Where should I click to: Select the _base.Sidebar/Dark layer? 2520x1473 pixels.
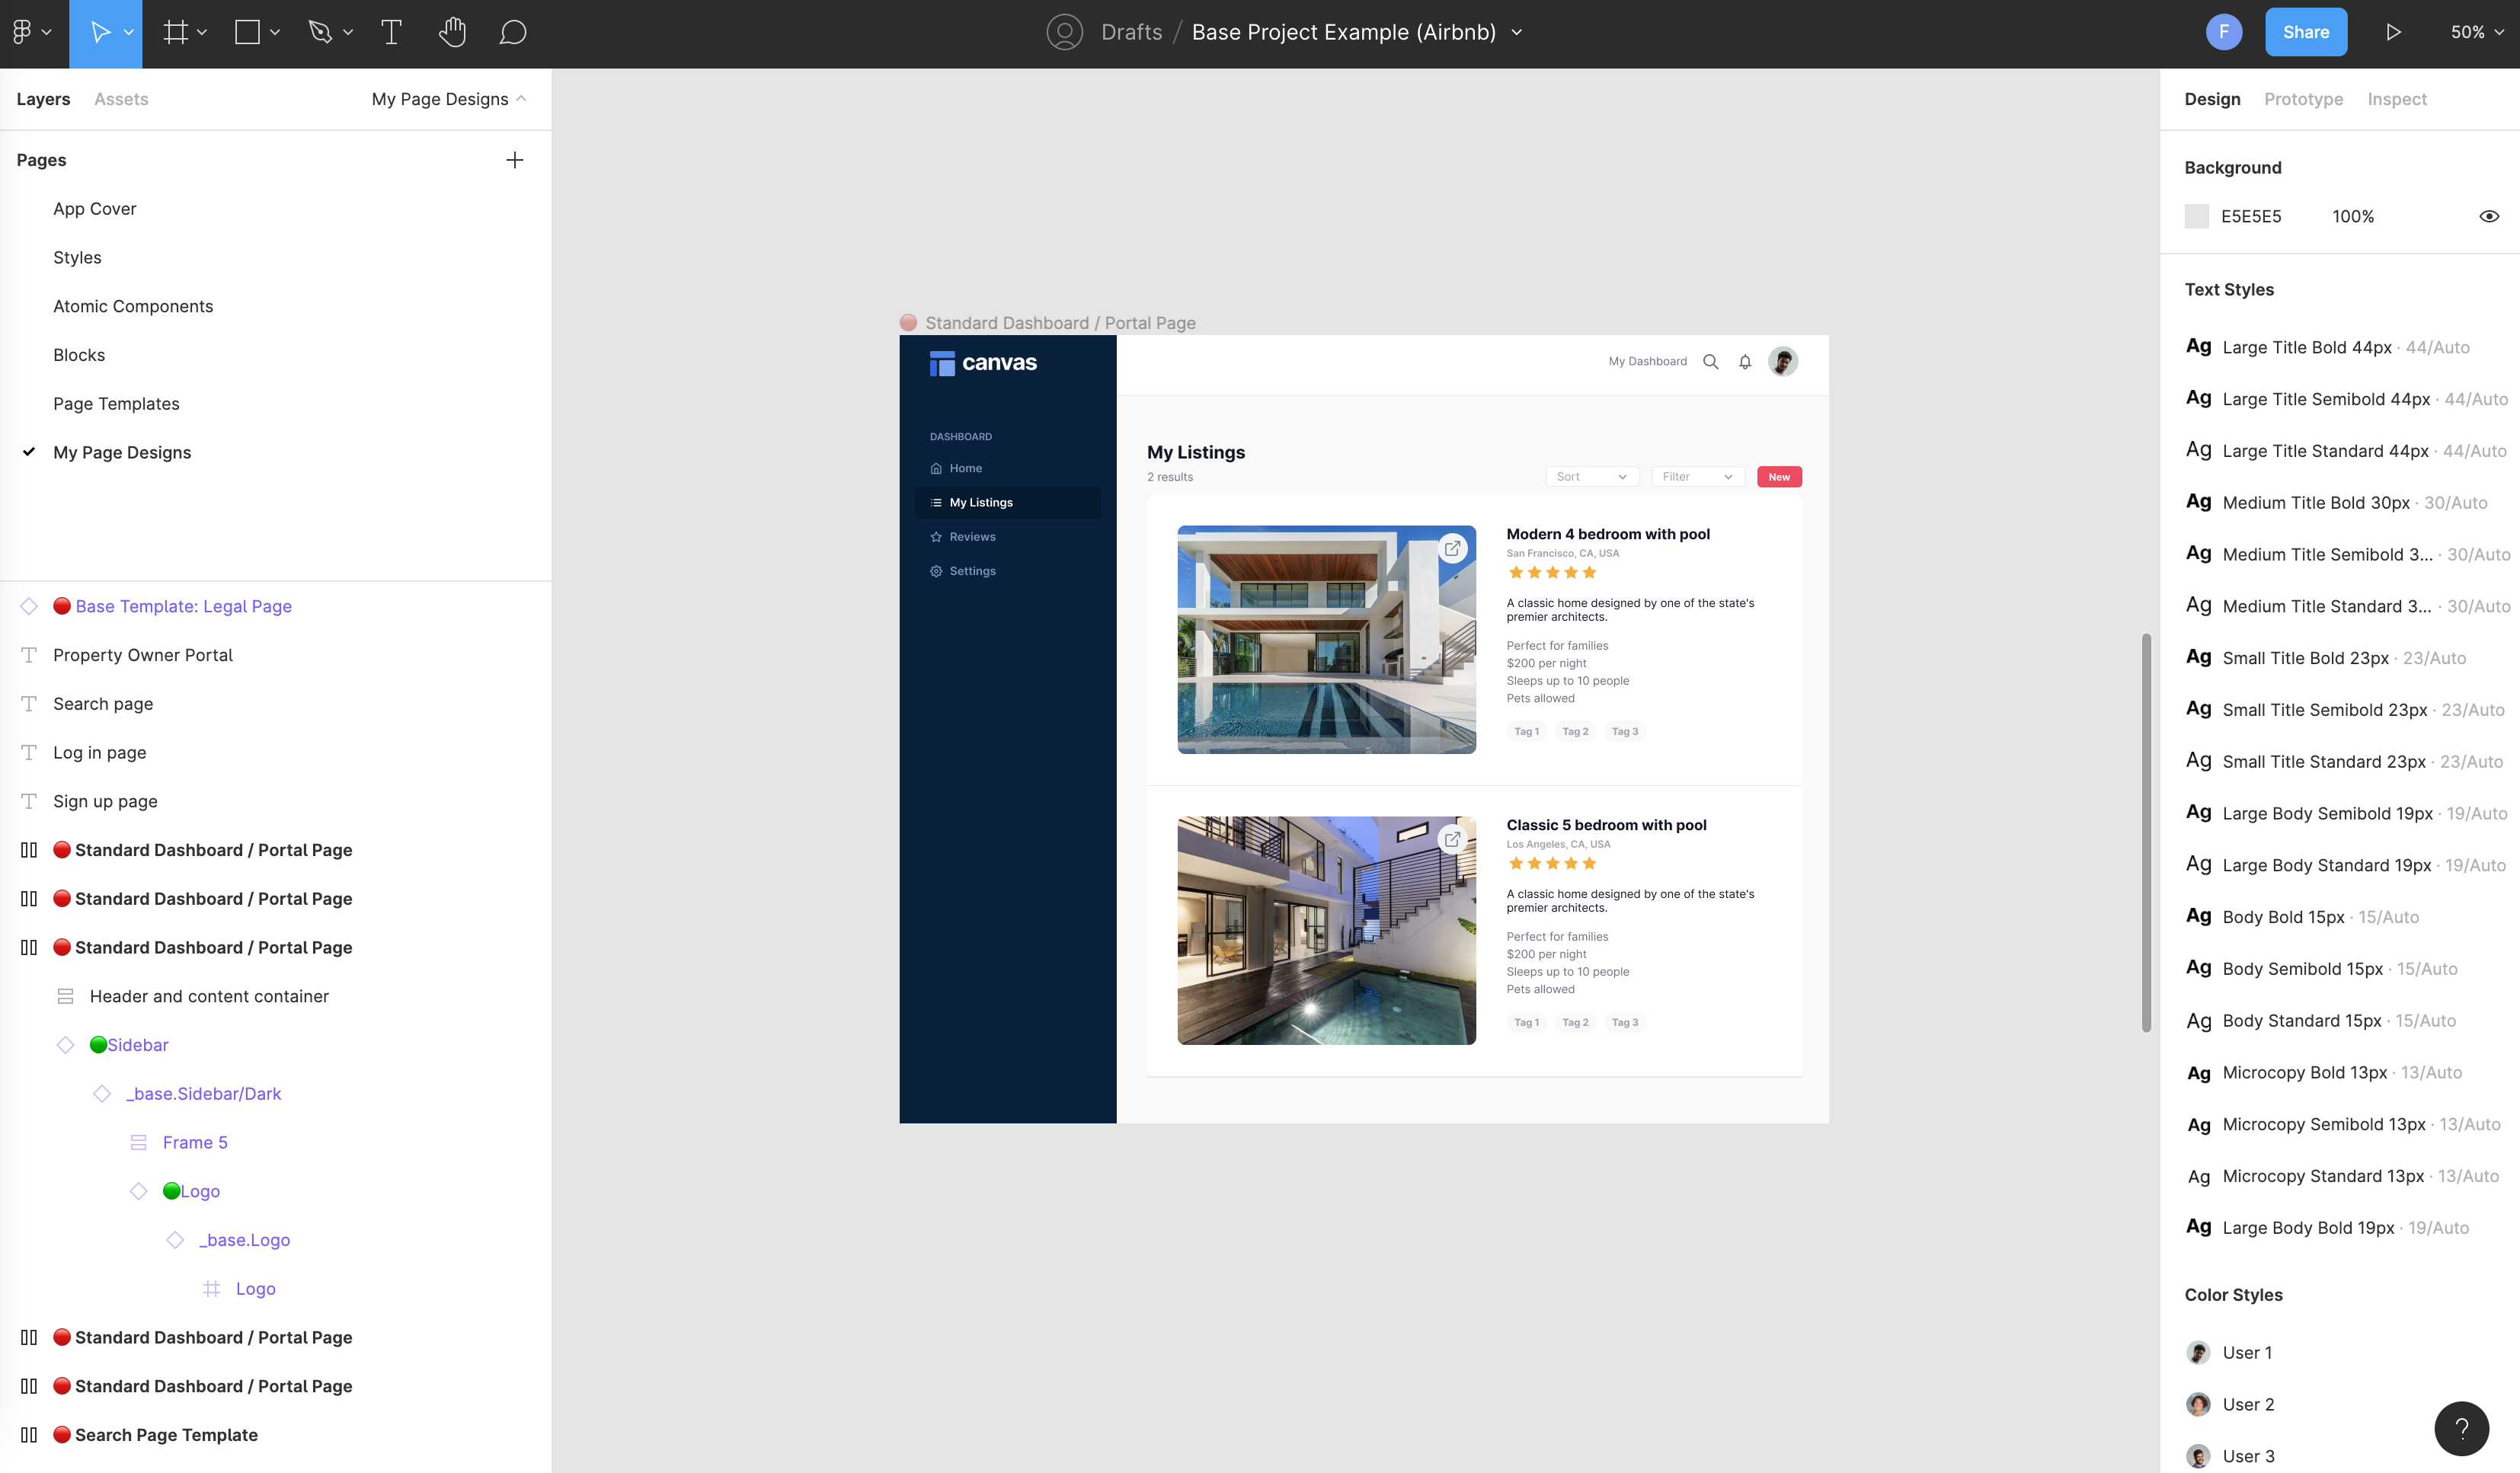pyautogui.click(x=203, y=1093)
